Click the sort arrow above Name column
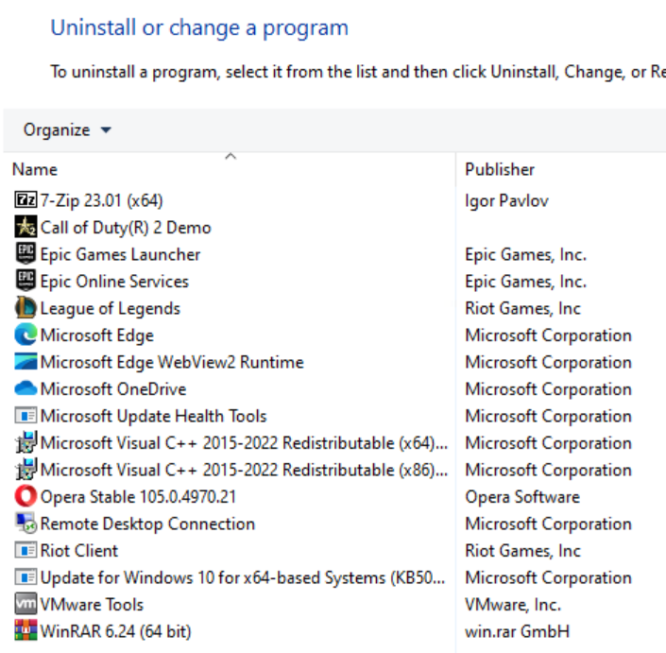The width and height of the screenshot is (666, 653). point(231,156)
